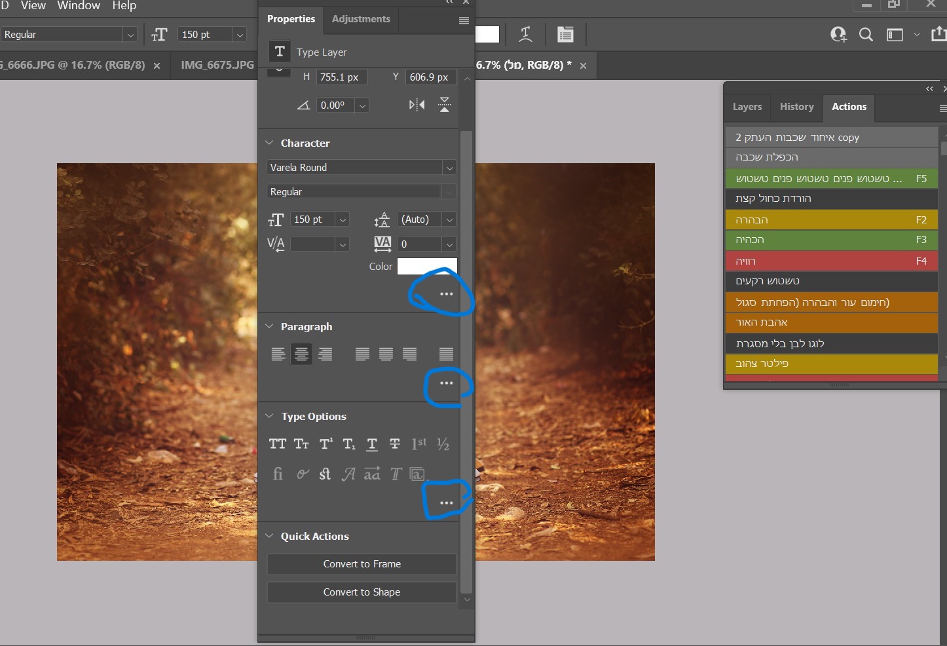Toggle All Caps in Type Options
This screenshot has width=947, height=646.
tap(277, 444)
